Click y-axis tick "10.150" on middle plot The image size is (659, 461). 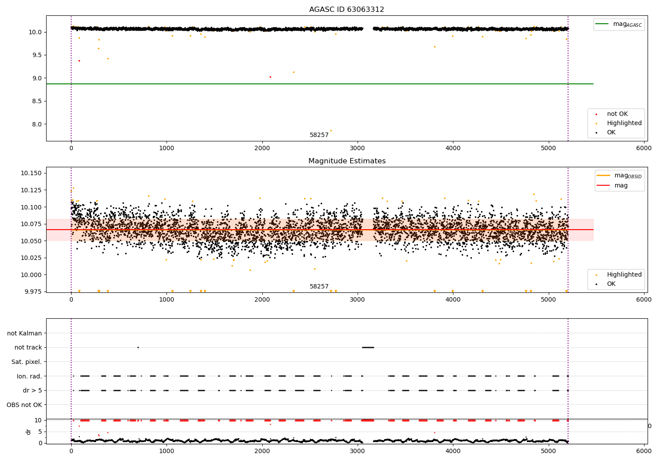(32, 173)
